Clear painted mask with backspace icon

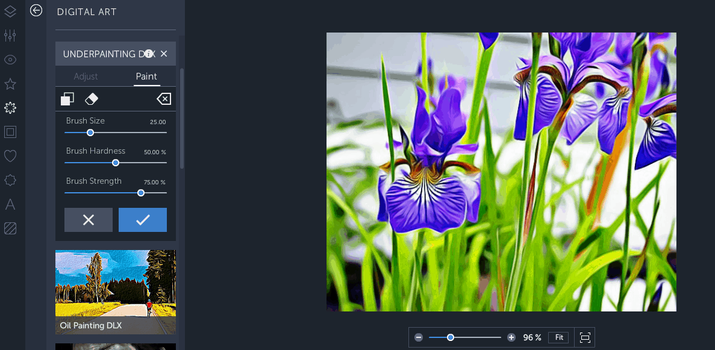tap(164, 99)
